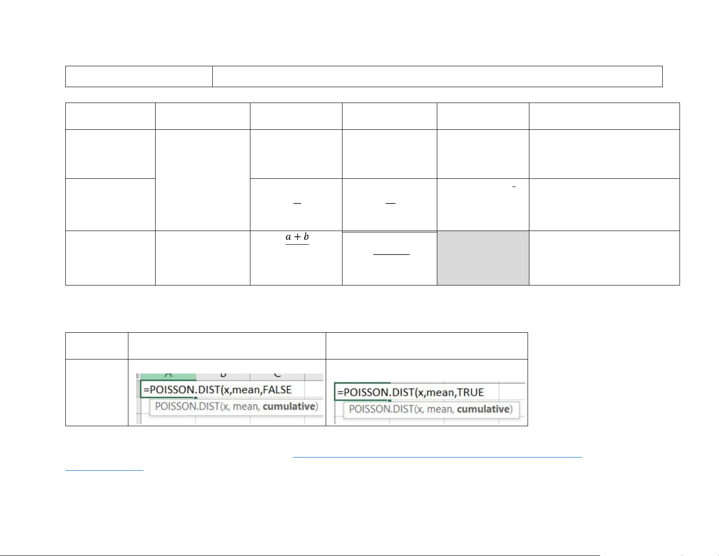
Task: Click the wide empty box at page top
Action: point(437,76)
